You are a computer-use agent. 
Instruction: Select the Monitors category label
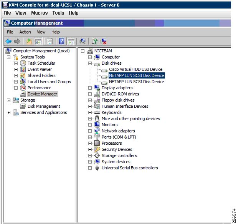click(110, 125)
